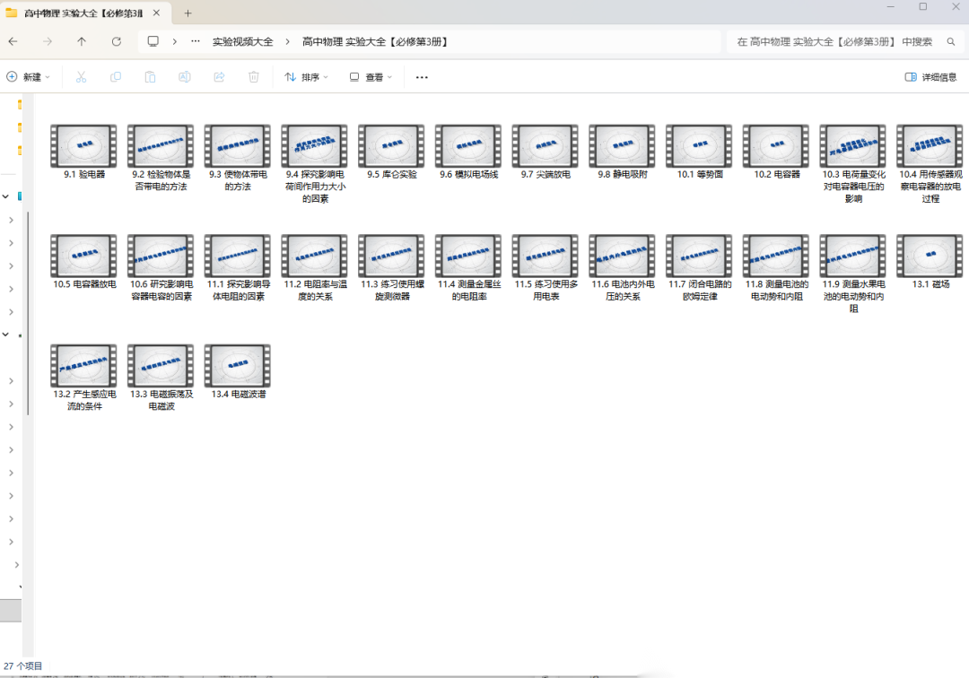Click the Paste clipboard icon
Screen dimensions: 969x678
150,77
